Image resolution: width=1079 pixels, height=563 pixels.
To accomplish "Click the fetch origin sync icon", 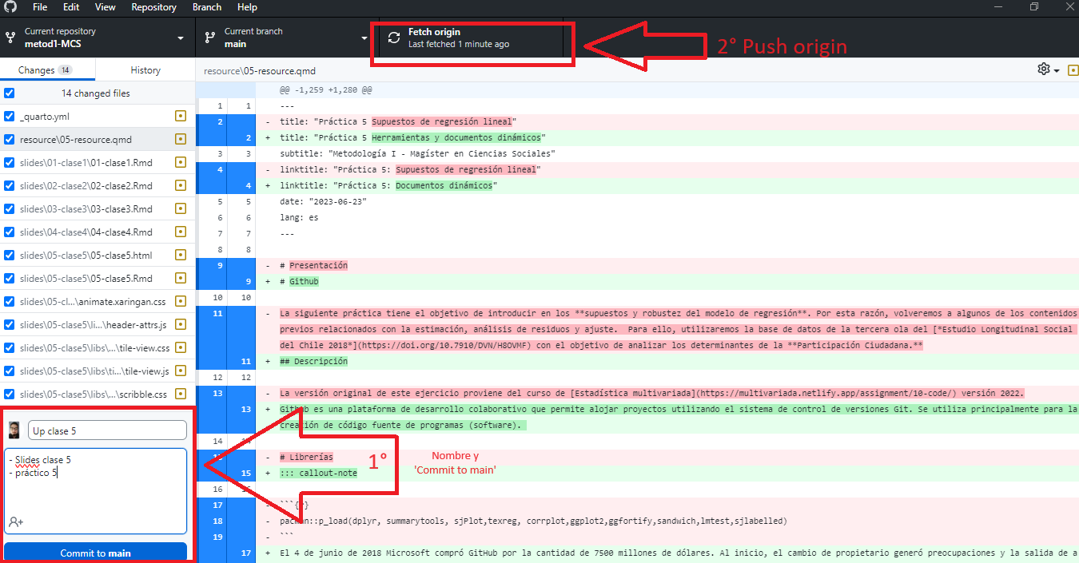I will click(394, 38).
